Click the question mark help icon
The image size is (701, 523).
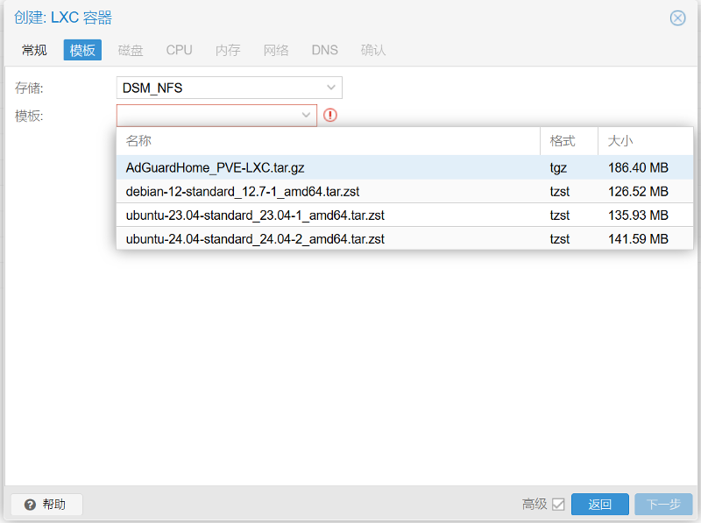point(31,504)
